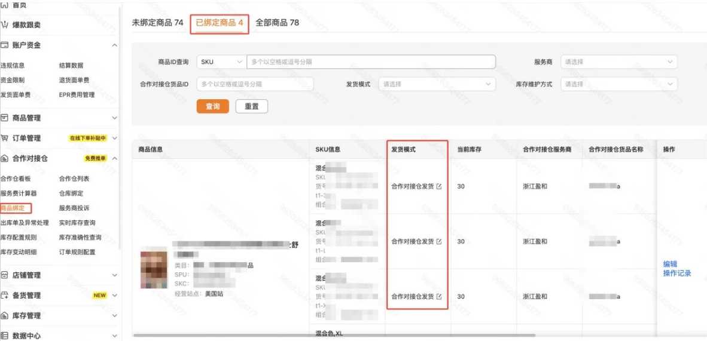Image resolution: width=707 pixels, height=341 pixels.
Task: Collapse the 账户资金 sidebar section
Action: click(x=114, y=45)
